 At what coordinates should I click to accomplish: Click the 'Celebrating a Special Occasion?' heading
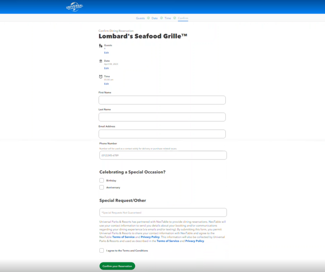132,172
